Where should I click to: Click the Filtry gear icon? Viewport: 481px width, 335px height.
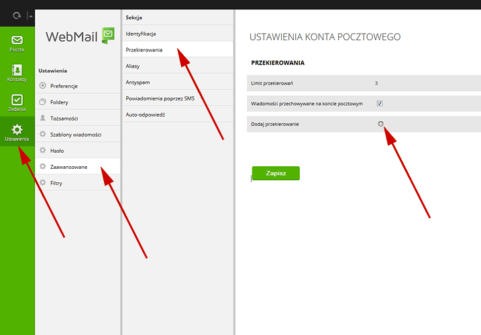coord(43,182)
